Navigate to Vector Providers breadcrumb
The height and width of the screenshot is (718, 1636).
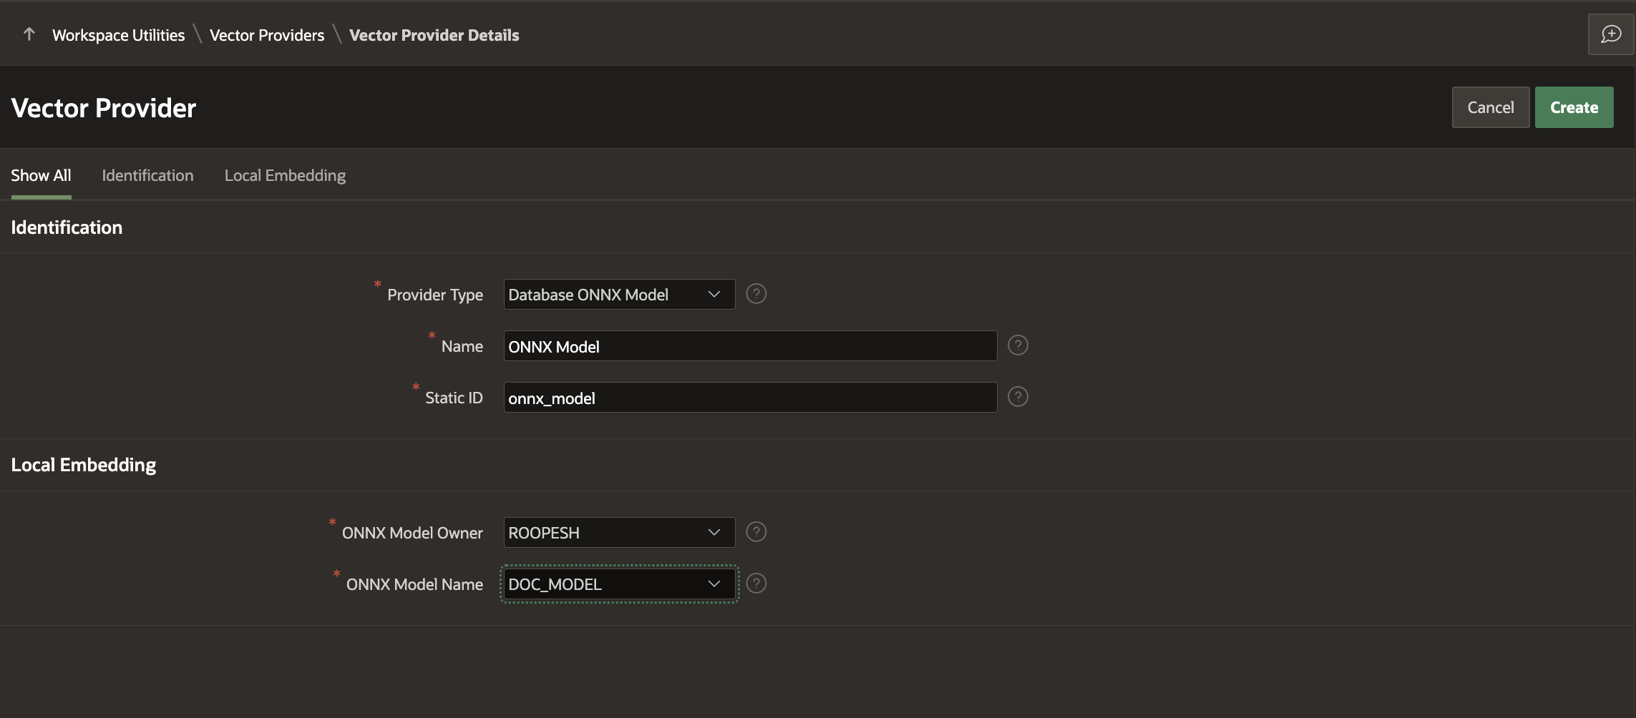click(267, 35)
